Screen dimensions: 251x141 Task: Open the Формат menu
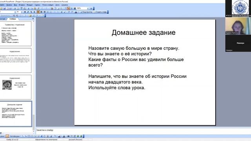[30, 5]
